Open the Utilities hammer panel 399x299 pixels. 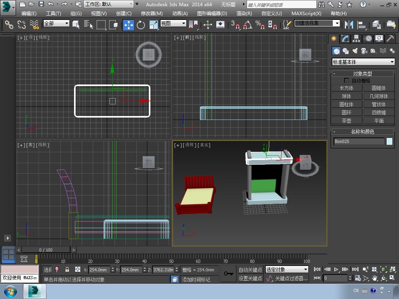pyautogui.click(x=390, y=39)
